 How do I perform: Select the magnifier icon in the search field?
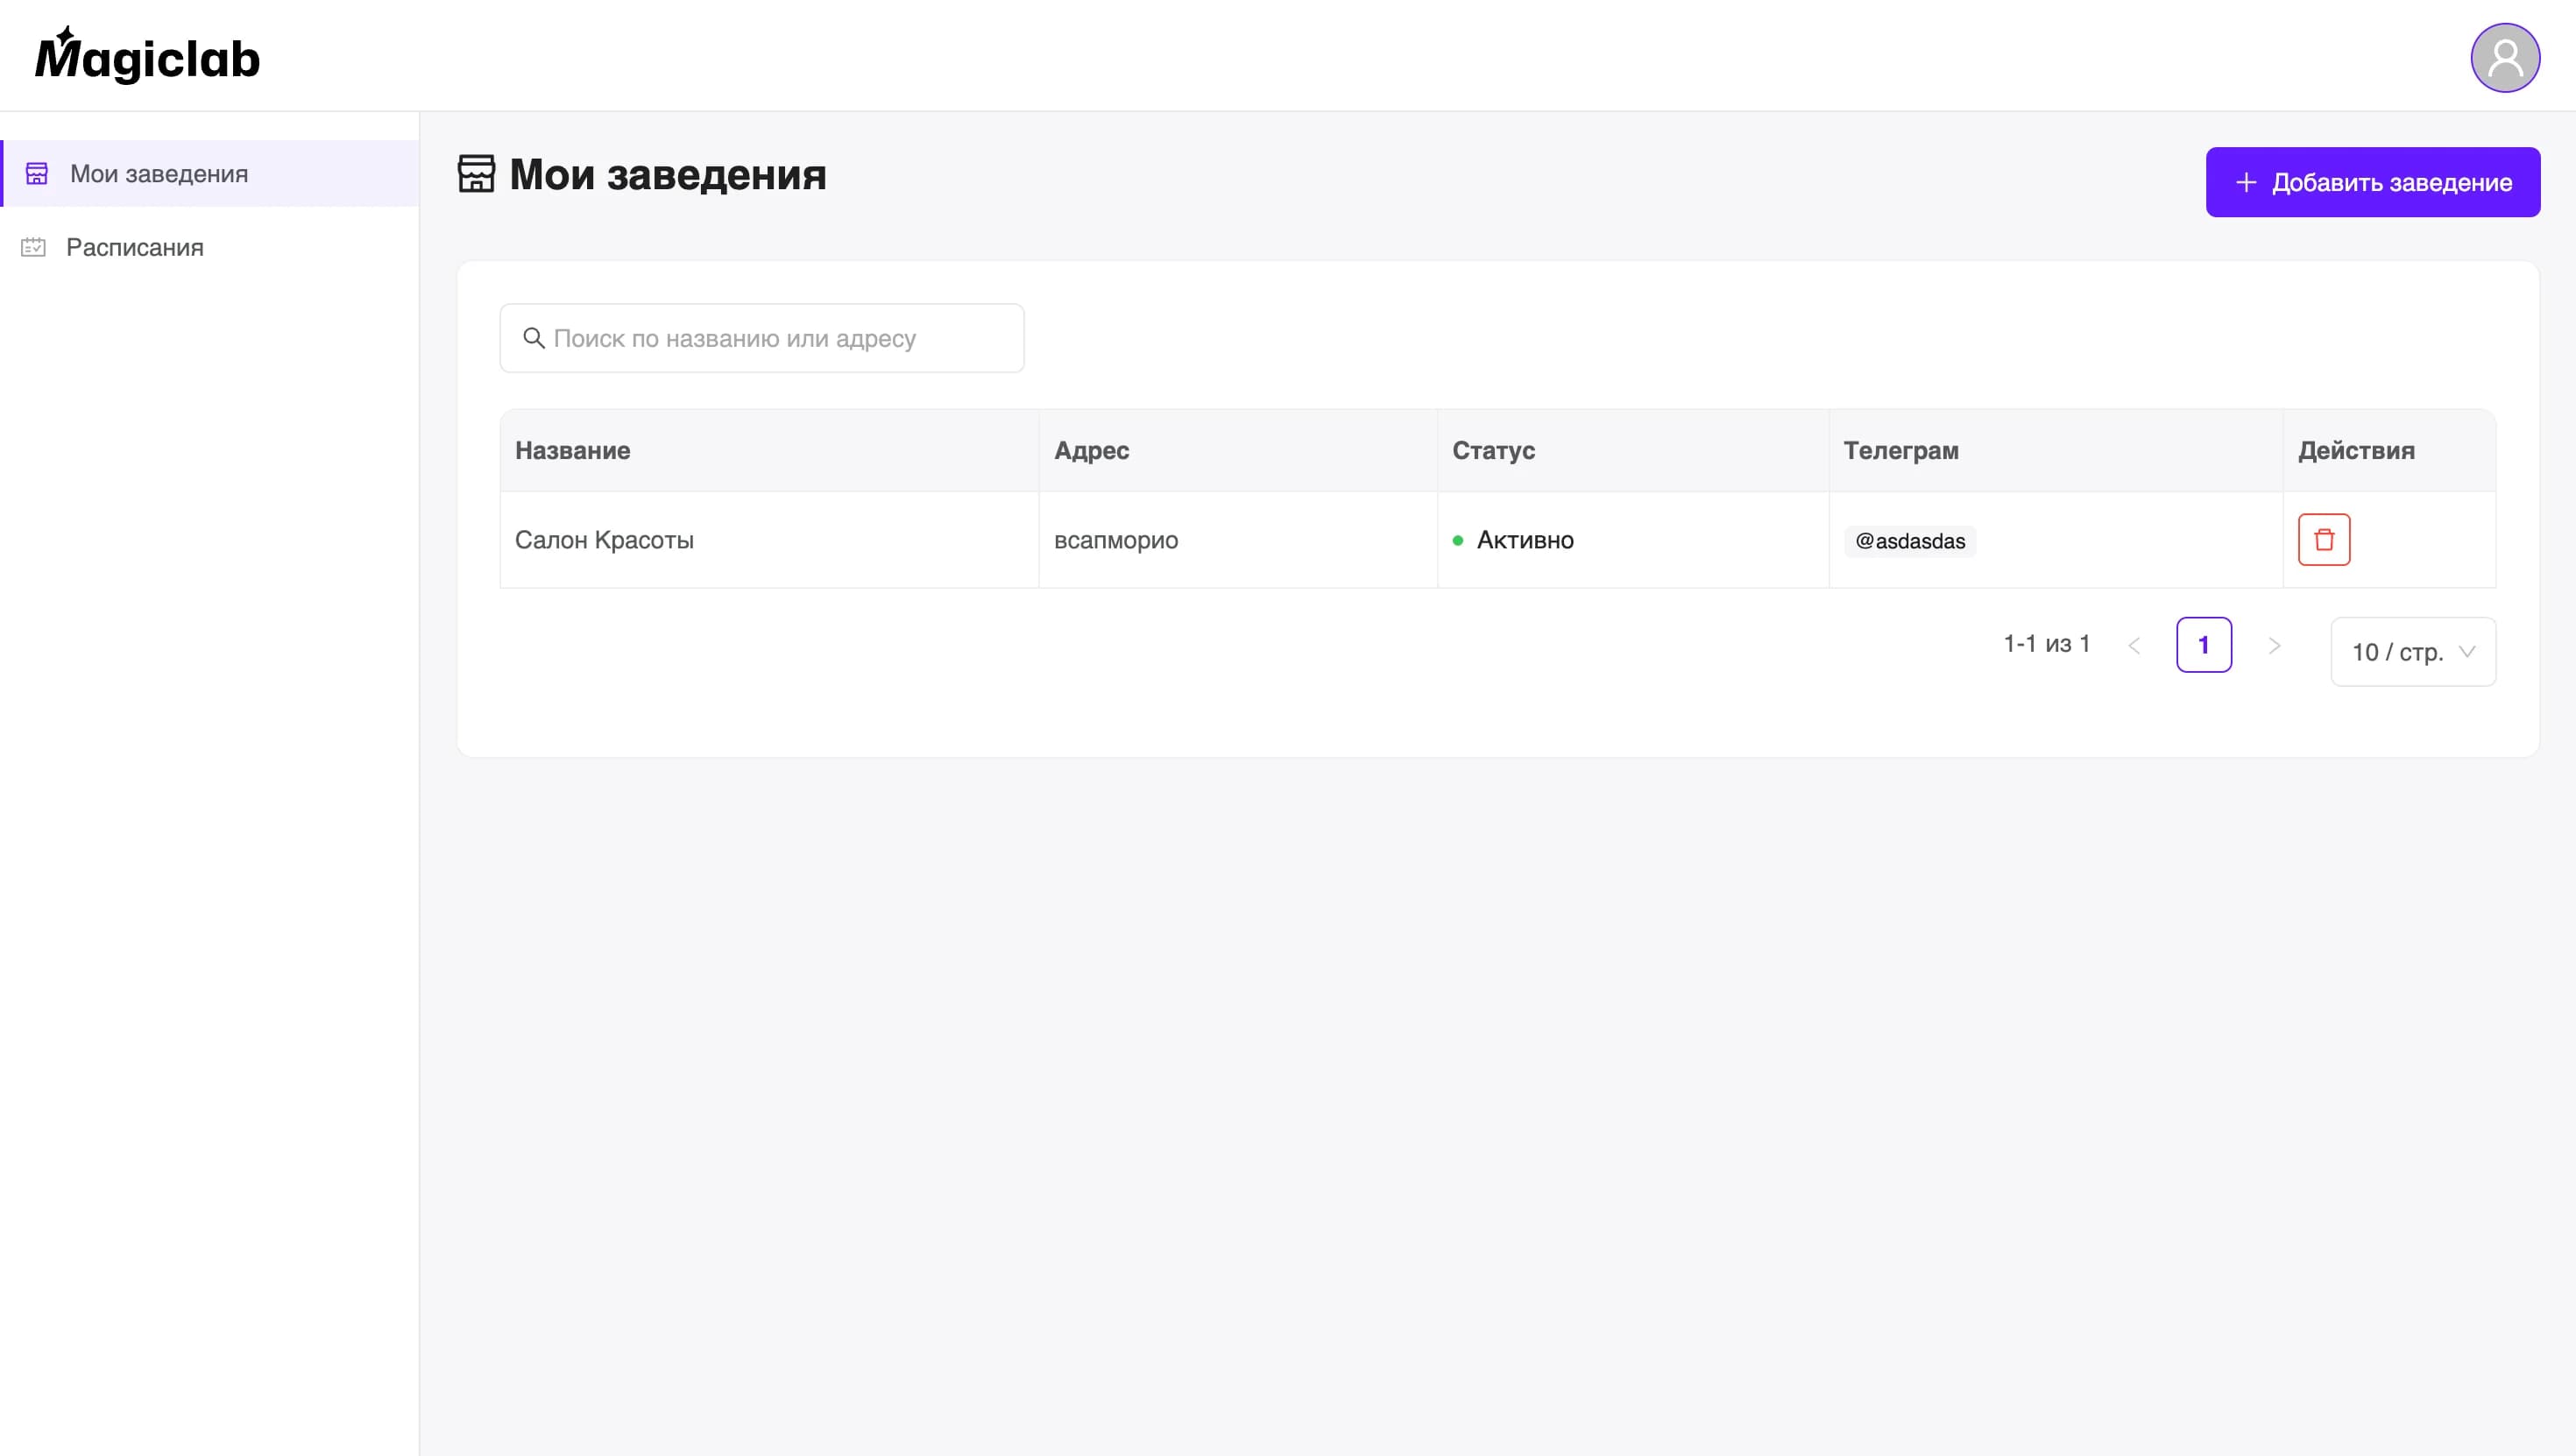click(533, 339)
